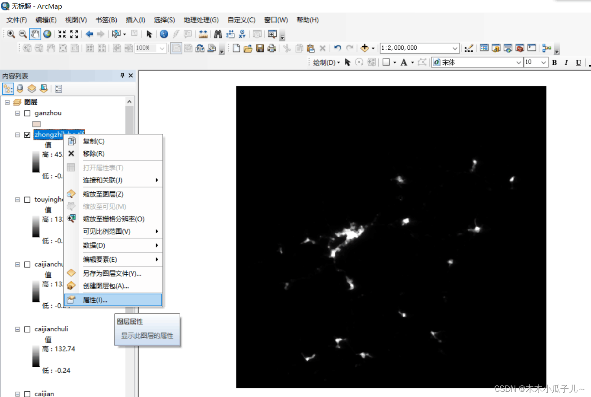Click the Fixed Zoom In icon

pos(62,34)
